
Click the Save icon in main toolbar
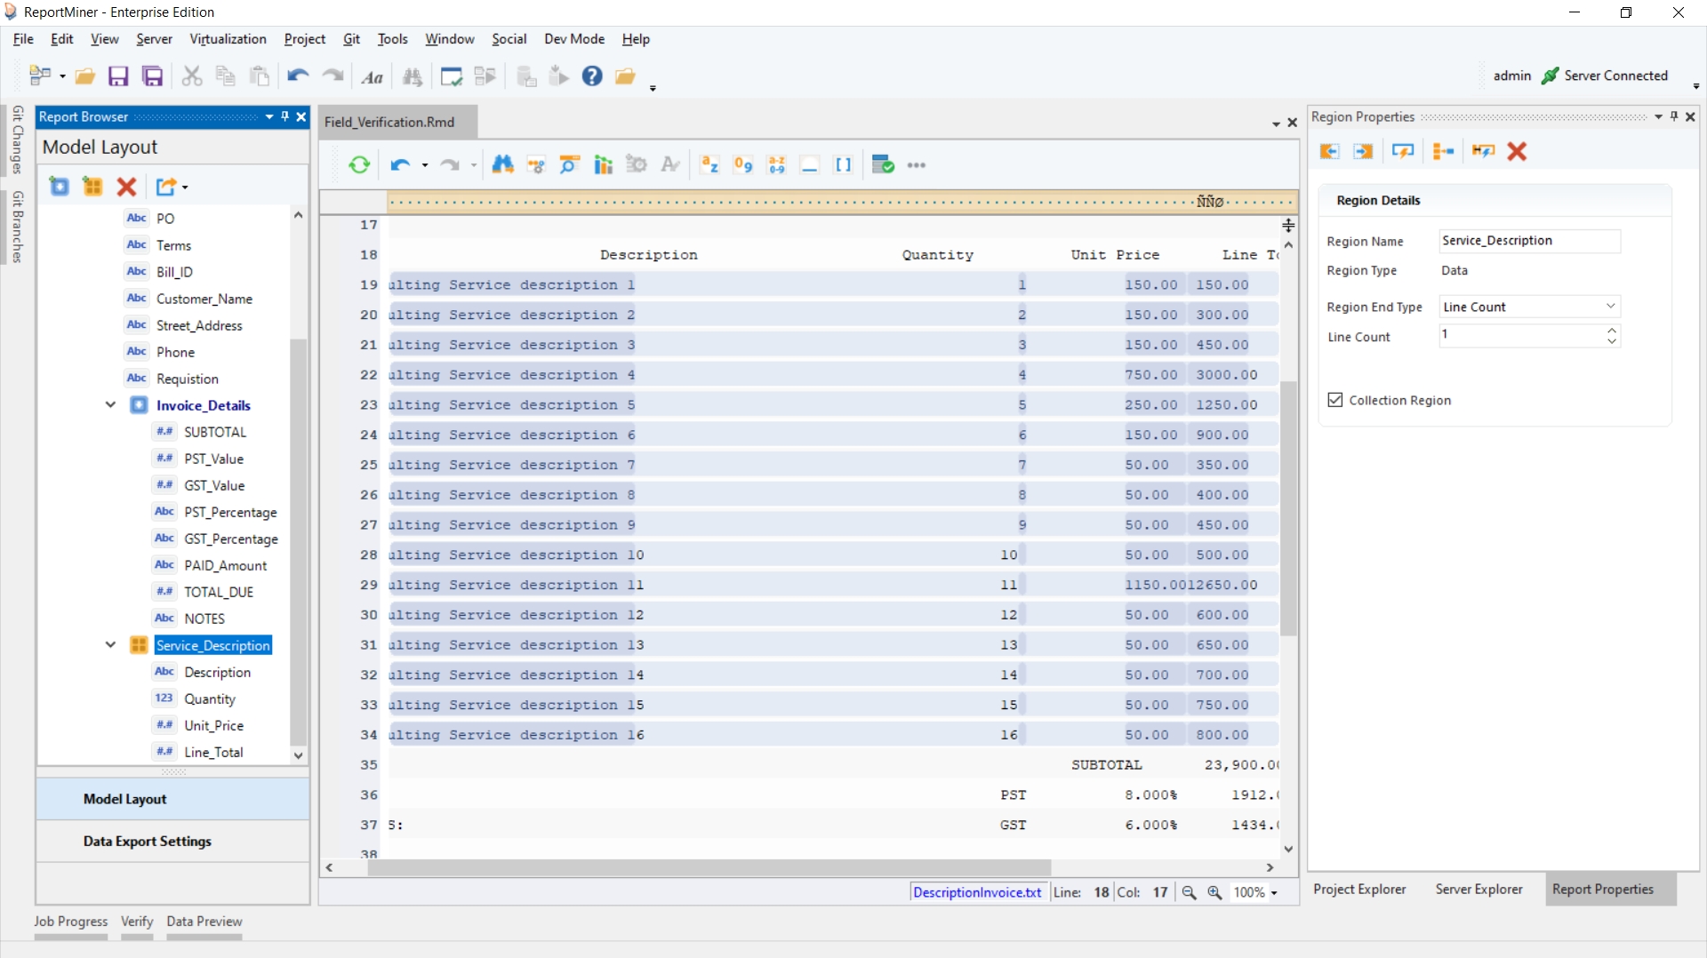[x=118, y=76]
